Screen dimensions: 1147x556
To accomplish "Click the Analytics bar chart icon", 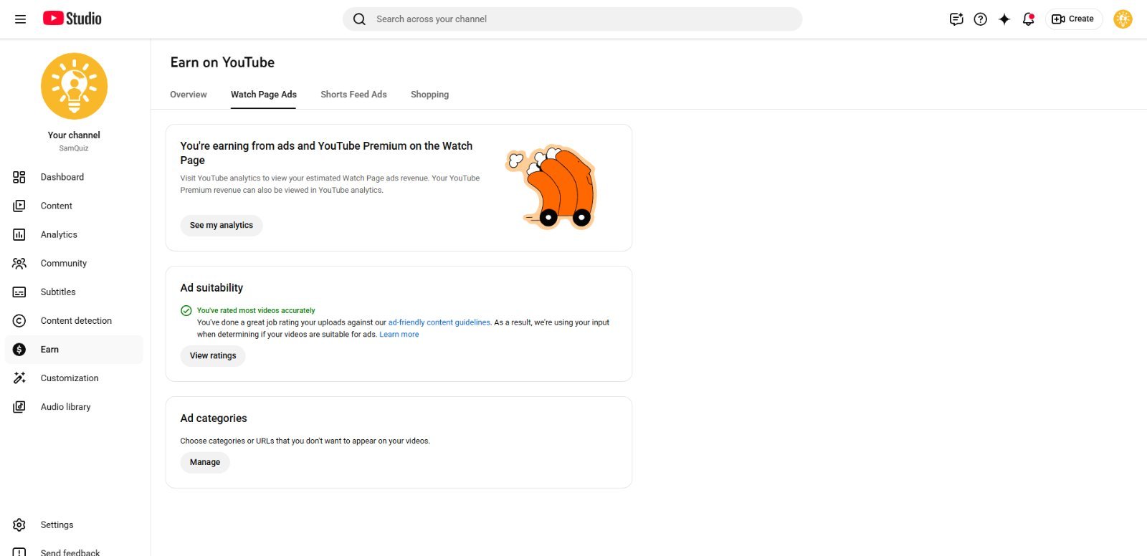I will 19,234.
